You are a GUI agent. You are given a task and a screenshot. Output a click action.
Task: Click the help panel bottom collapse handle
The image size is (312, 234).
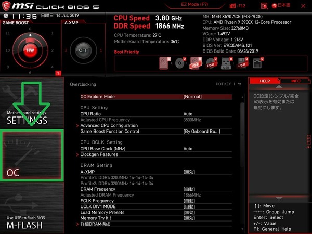tap(279, 199)
